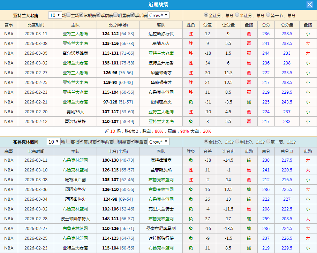Close the 近期战绩 popup window
This screenshot has width=317, height=253.
pos(310,5)
